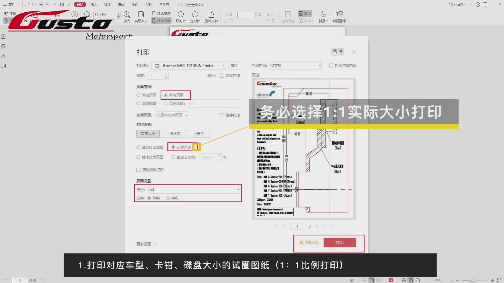Select the 当前页面 radio button

point(138,95)
